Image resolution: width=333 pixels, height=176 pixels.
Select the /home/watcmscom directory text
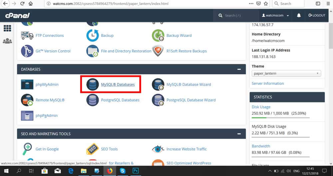click(x=268, y=40)
